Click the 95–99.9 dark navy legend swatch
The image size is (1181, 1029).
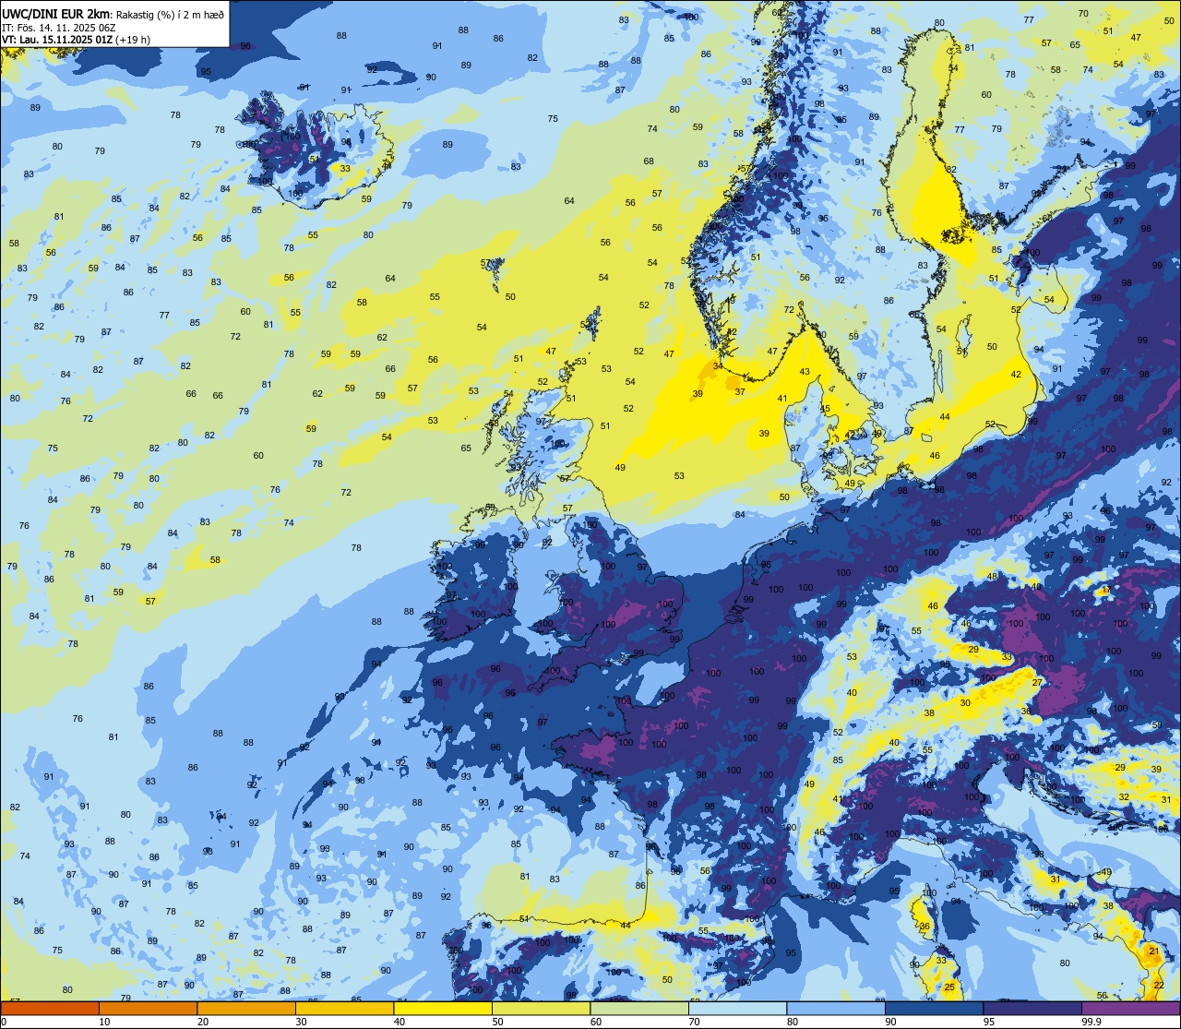click(1033, 1008)
